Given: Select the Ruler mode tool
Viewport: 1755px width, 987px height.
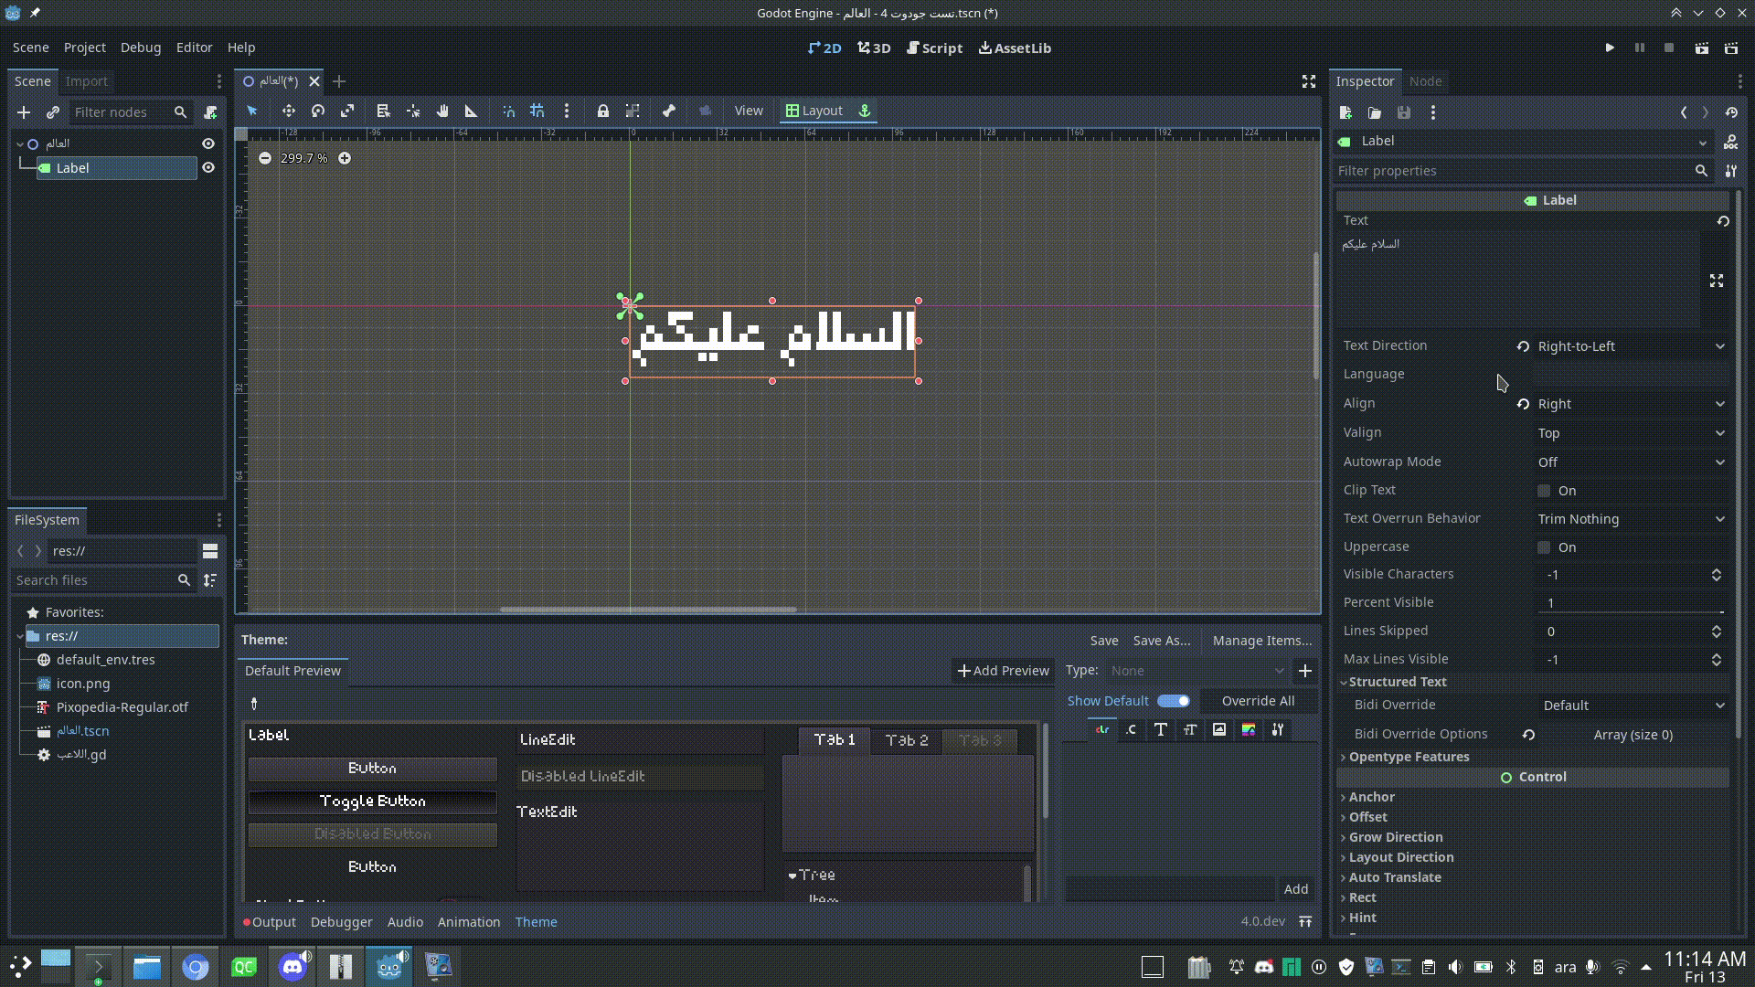Looking at the screenshot, I should [472, 111].
